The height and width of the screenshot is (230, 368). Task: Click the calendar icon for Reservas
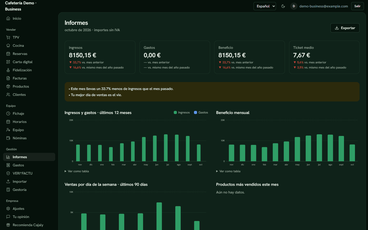pos(8,54)
